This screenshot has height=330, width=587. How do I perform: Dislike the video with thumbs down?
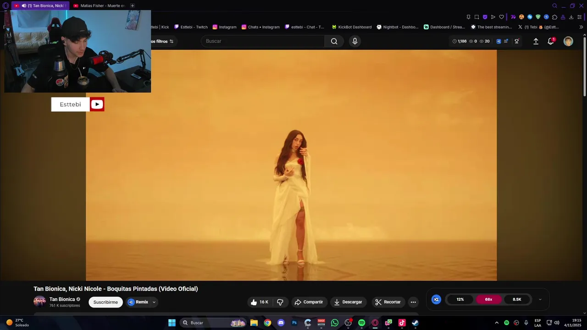(x=280, y=302)
